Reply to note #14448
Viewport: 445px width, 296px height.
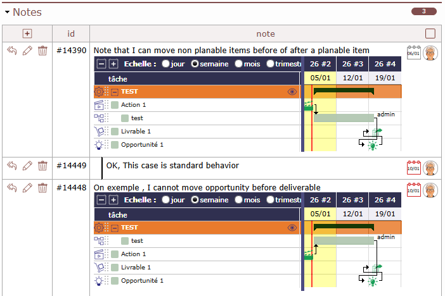(11, 188)
